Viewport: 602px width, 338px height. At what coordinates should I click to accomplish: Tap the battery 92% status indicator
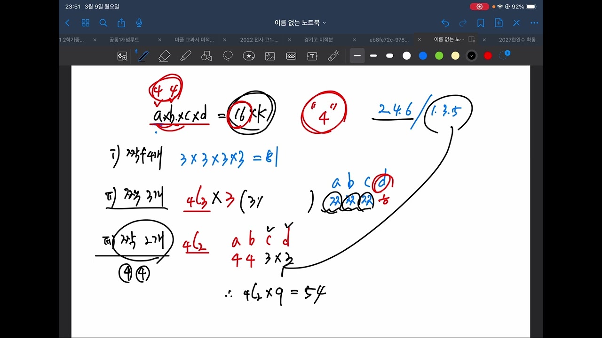[524, 7]
